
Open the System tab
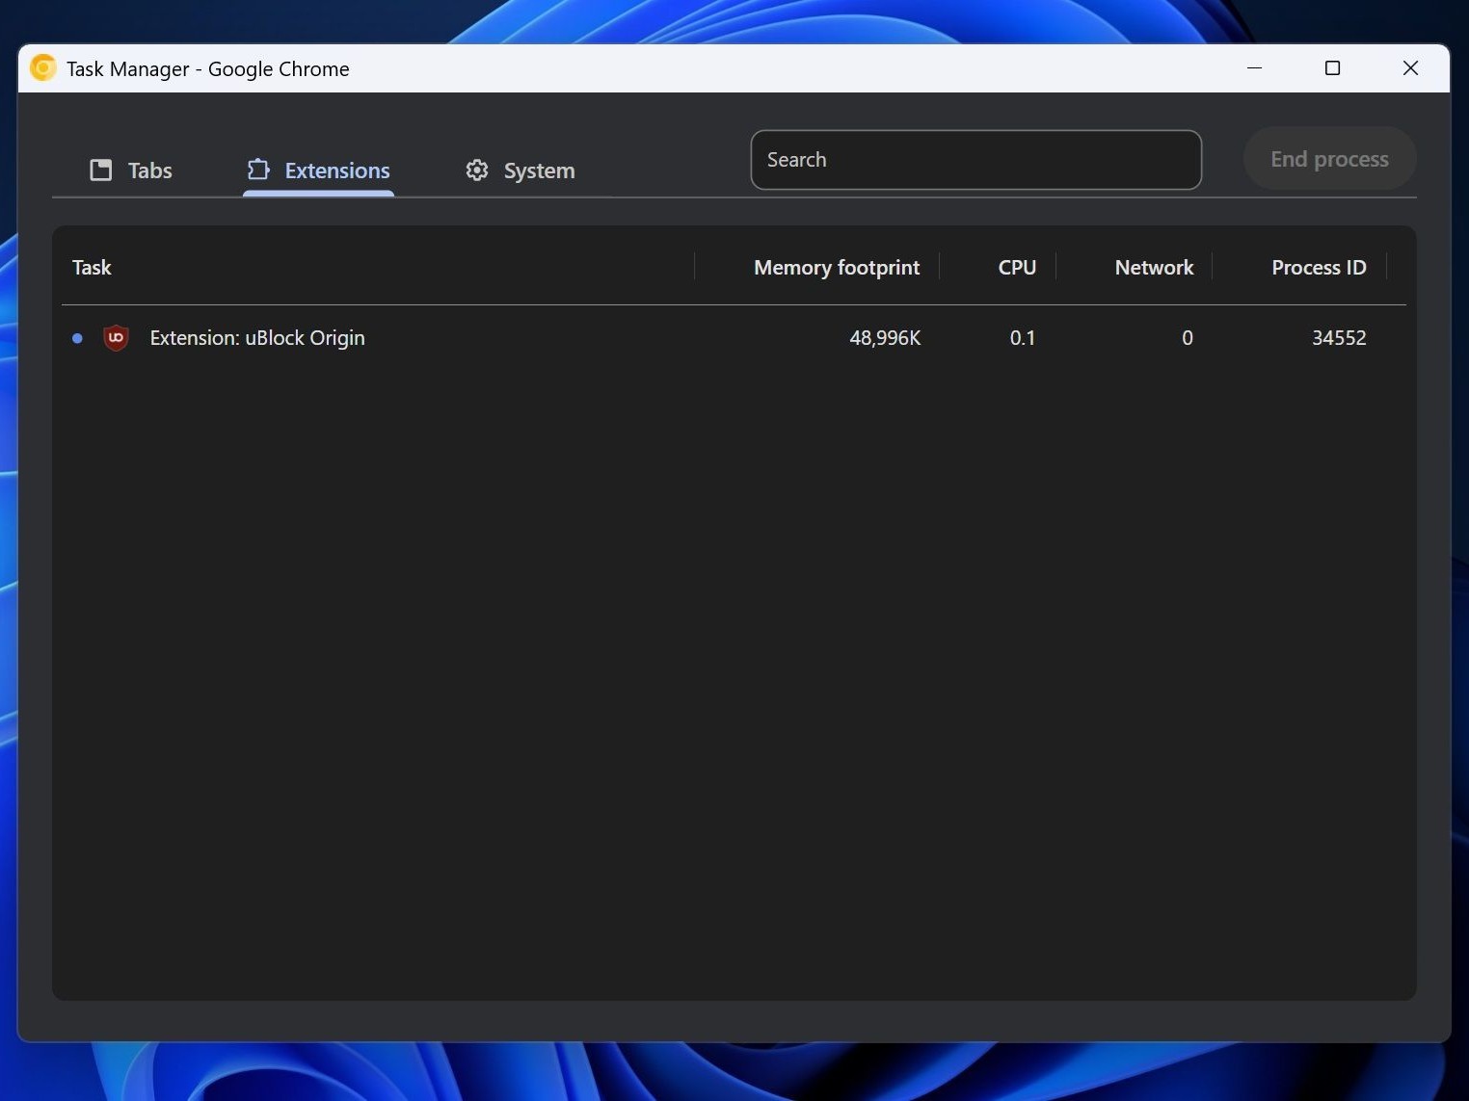click(520, 170)
